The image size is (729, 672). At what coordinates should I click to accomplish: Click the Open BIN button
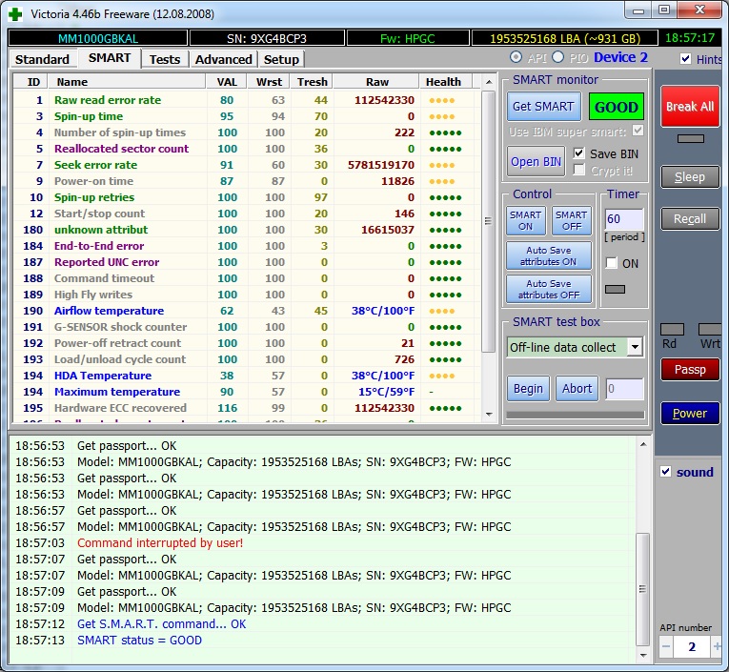point(537,161)
